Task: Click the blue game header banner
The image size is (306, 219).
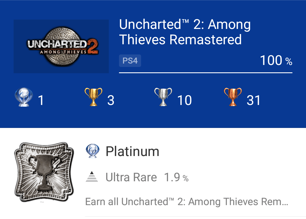Action: (153, 64)
